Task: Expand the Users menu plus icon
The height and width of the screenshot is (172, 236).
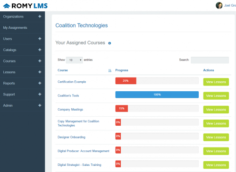Action: [x=40, y=39]
